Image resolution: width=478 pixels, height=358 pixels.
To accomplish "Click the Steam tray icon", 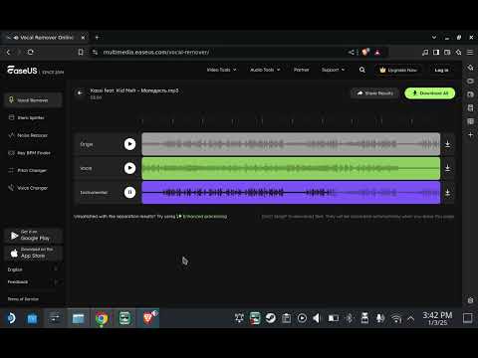I will point(271,318).
